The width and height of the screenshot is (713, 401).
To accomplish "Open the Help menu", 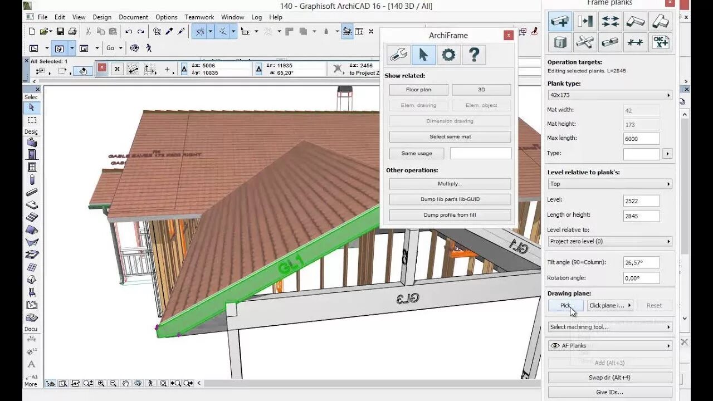I will [x=276, y=17].
